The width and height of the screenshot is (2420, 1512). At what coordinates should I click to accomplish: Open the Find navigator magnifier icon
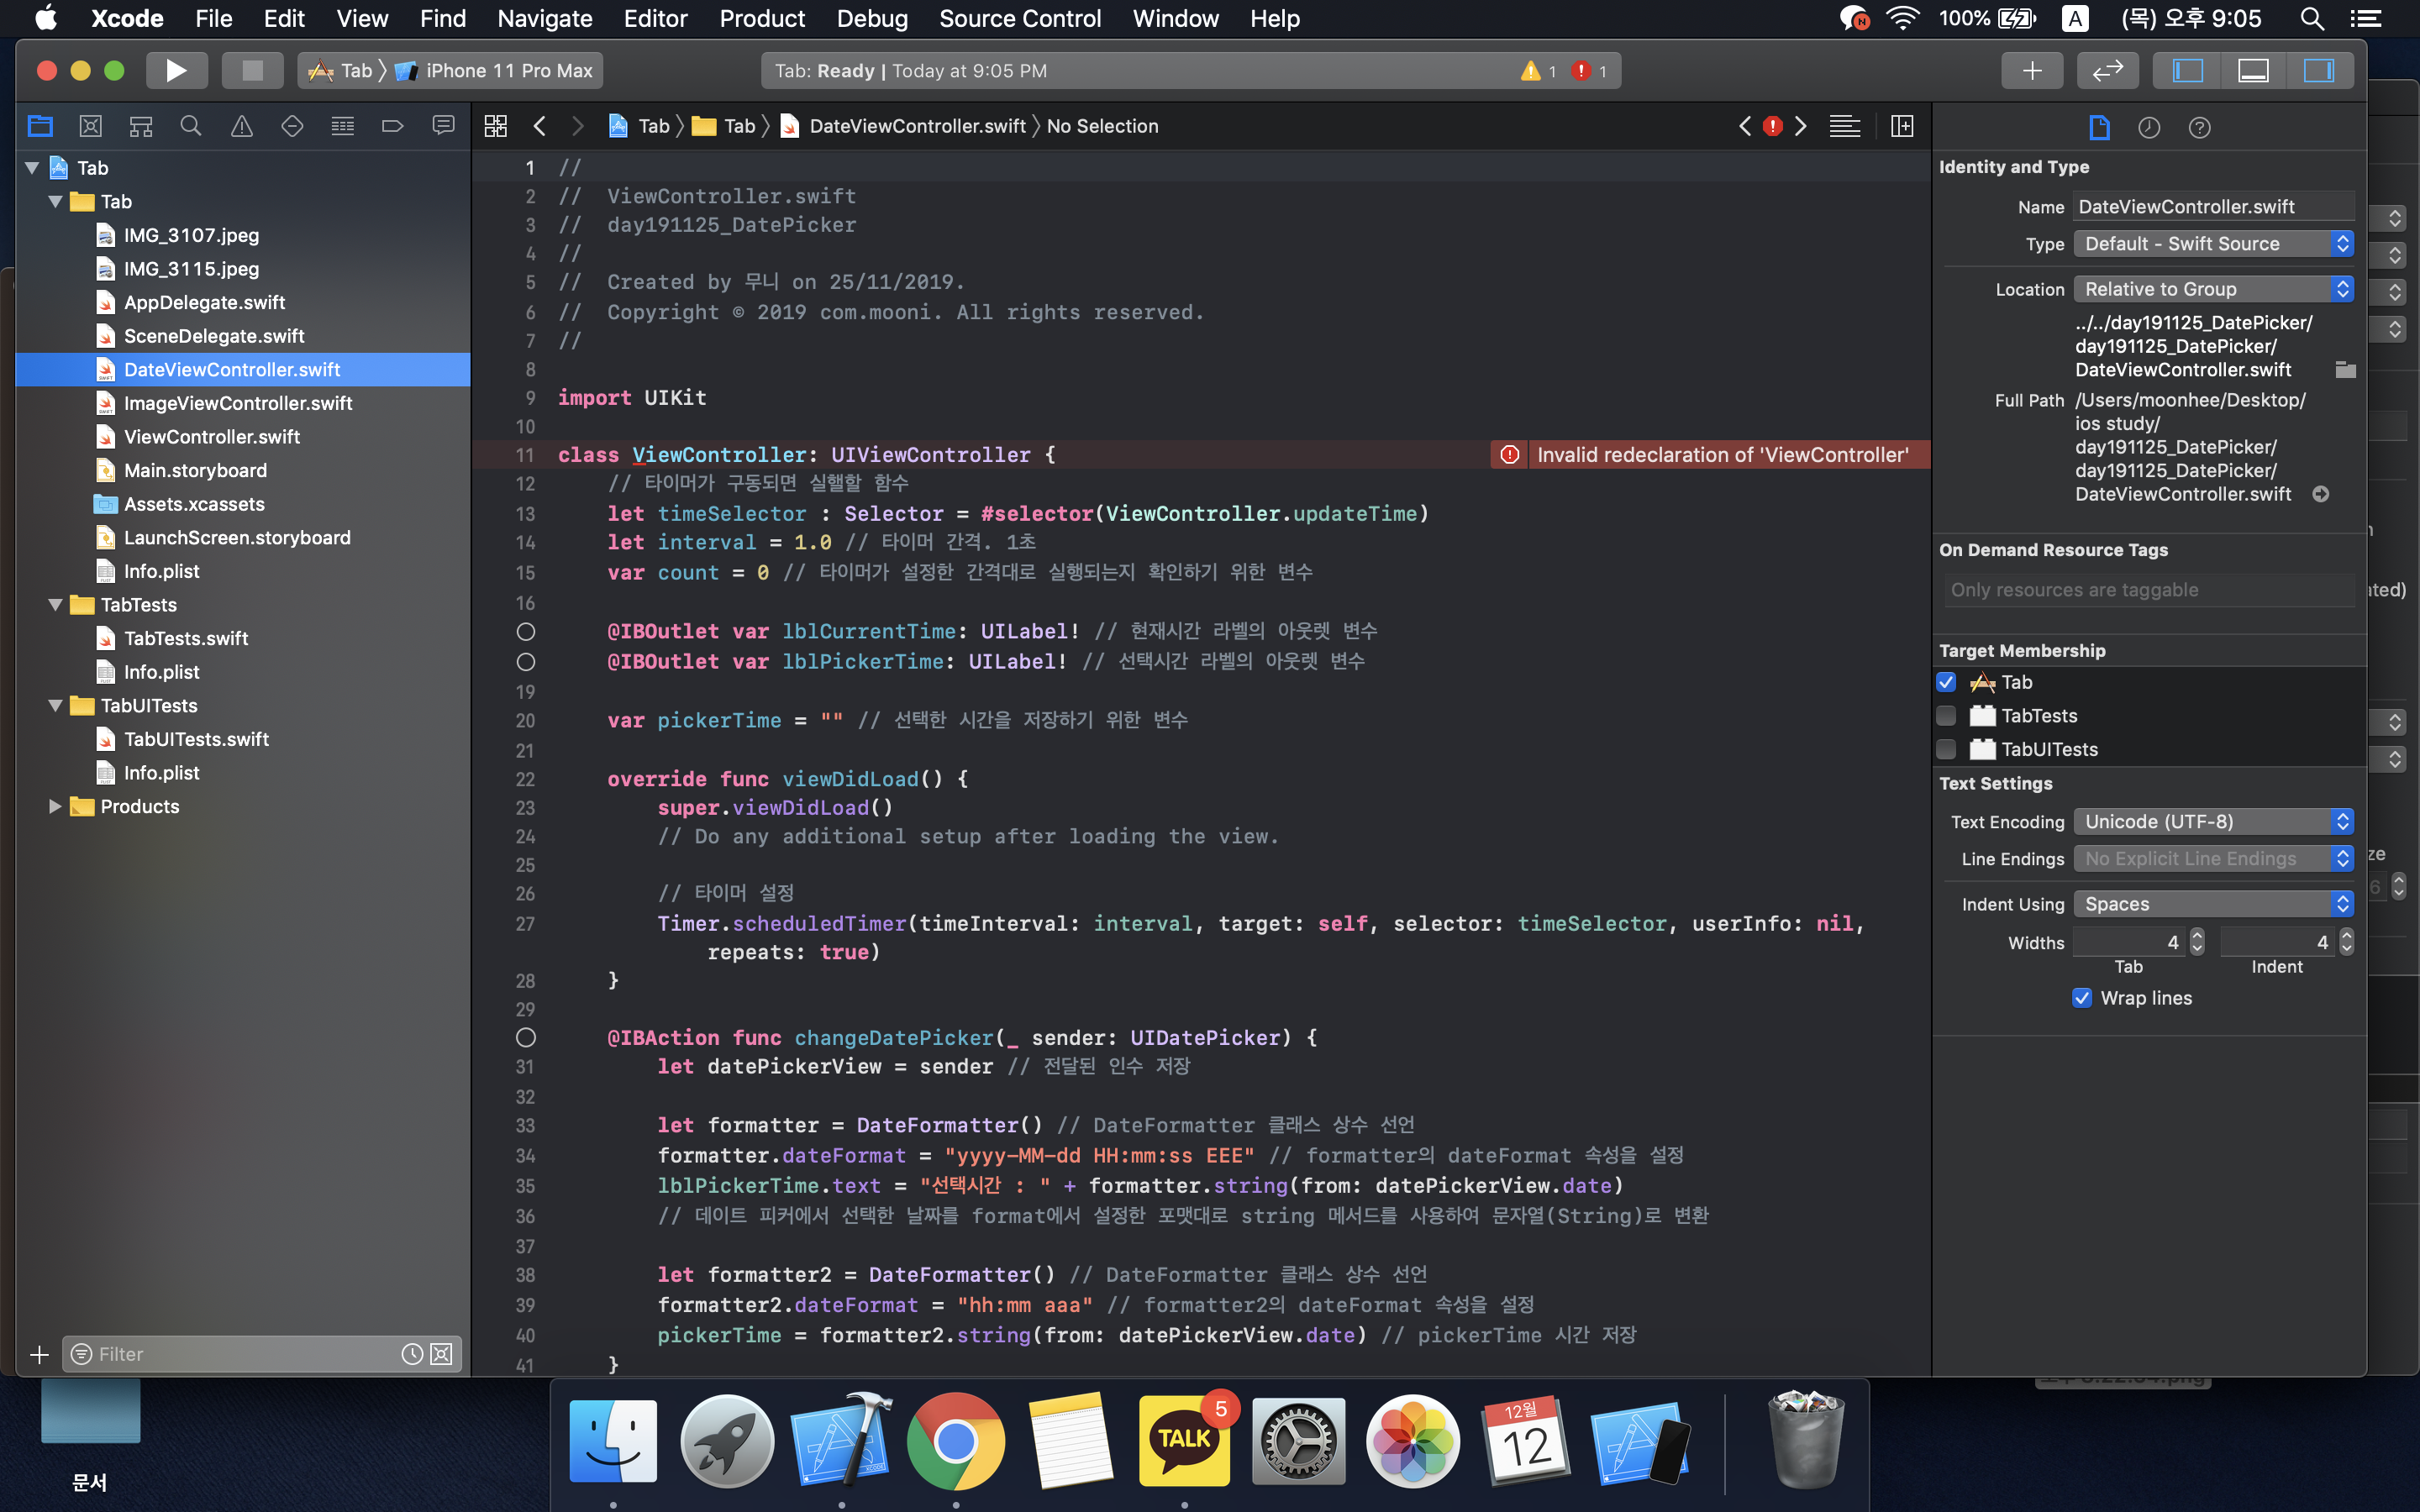[190, 126]
